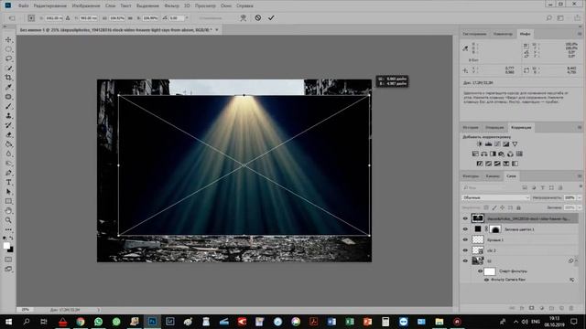This screenshot has height=329, width=586.
Task: Commit the transform with the checkmark
Action: click(x=271, y=17)
